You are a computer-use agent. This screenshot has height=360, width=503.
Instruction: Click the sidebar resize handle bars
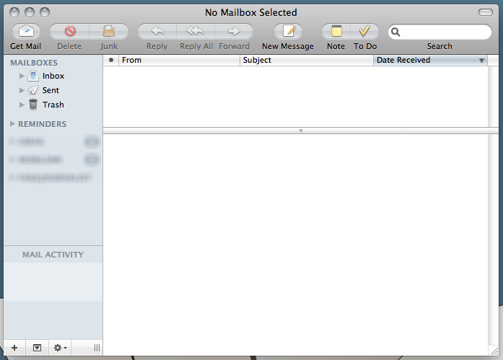pos(97,348)
